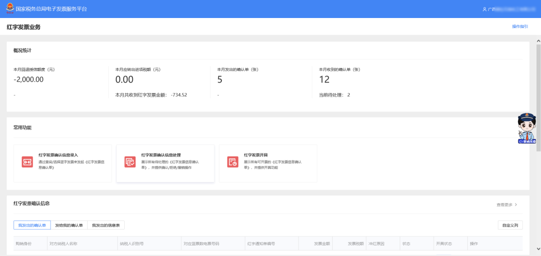Click the 本月应转出进项税额 label
This screenshot has height=256, width=541.
(x=138, y=69)
